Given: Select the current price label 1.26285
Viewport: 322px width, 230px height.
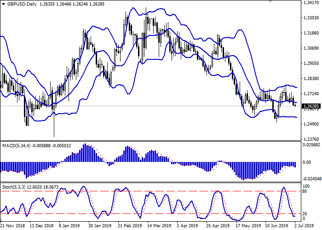Looking at the screenshot, I should [311, 106].
